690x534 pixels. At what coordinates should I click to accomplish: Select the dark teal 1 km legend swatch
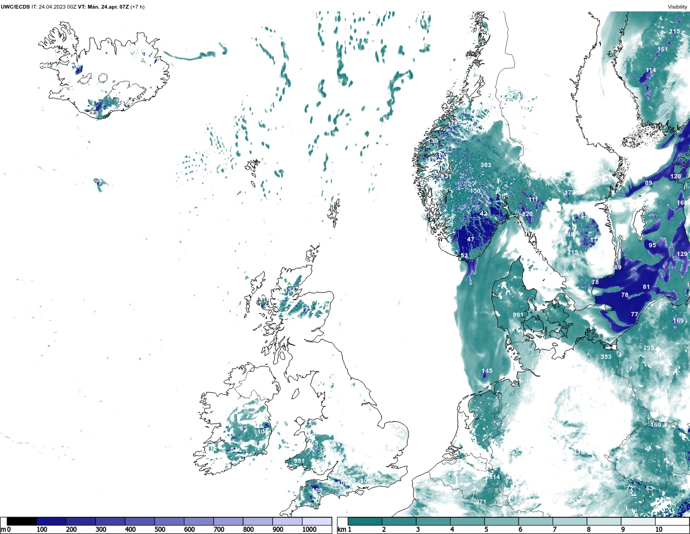365,521
